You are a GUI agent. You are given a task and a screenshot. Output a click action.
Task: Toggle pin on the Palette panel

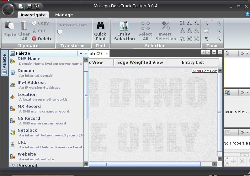point(81,53)
